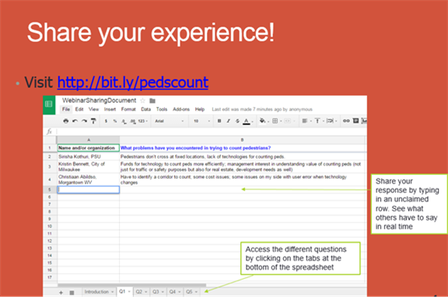Open the Add-ons menu

[x=181, y=109]
